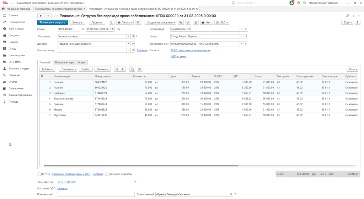Click the envelope email icon in toolbar
This screenshot has width=364, height=199.
coord(138,22)
